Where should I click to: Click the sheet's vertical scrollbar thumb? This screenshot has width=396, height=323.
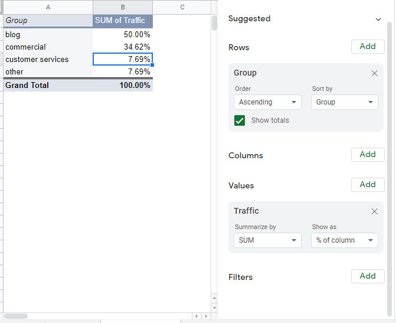coord(214,24)
